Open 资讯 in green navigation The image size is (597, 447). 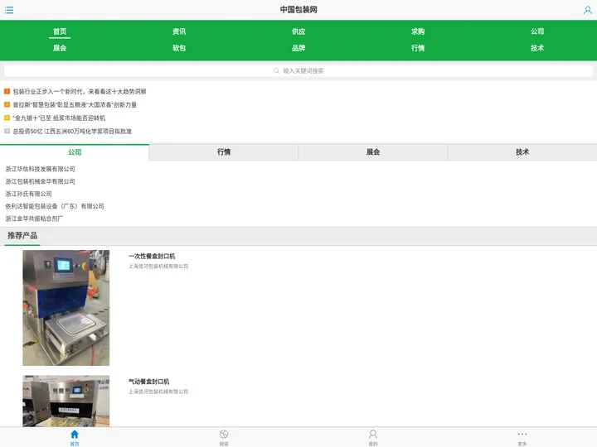[x=179, y=31]
